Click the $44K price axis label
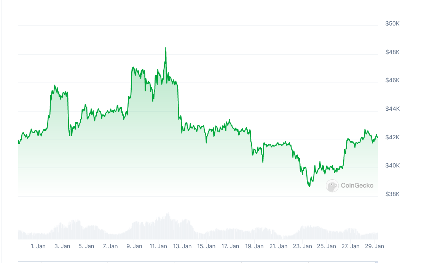The image size is (443, 263). 392,109
